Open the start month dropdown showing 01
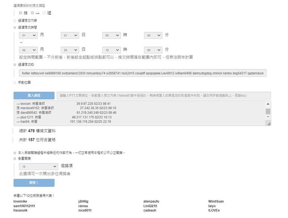 tap(28, 35)
